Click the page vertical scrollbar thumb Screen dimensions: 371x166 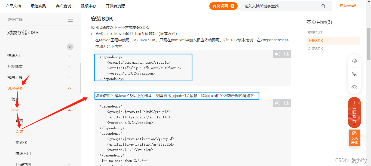369,44
